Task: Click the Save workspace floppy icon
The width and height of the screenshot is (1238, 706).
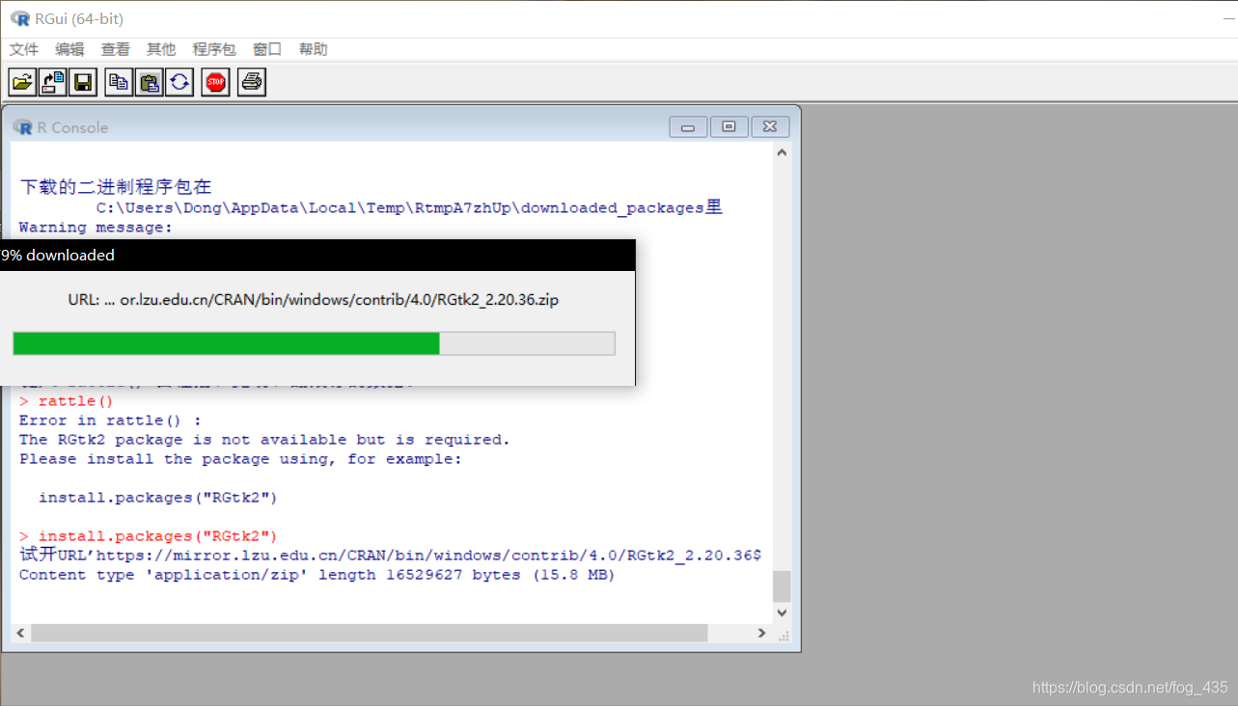Action: pos(83,82)
